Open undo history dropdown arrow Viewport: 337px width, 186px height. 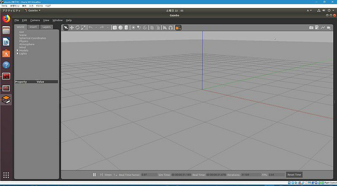[x=96, y=27]
